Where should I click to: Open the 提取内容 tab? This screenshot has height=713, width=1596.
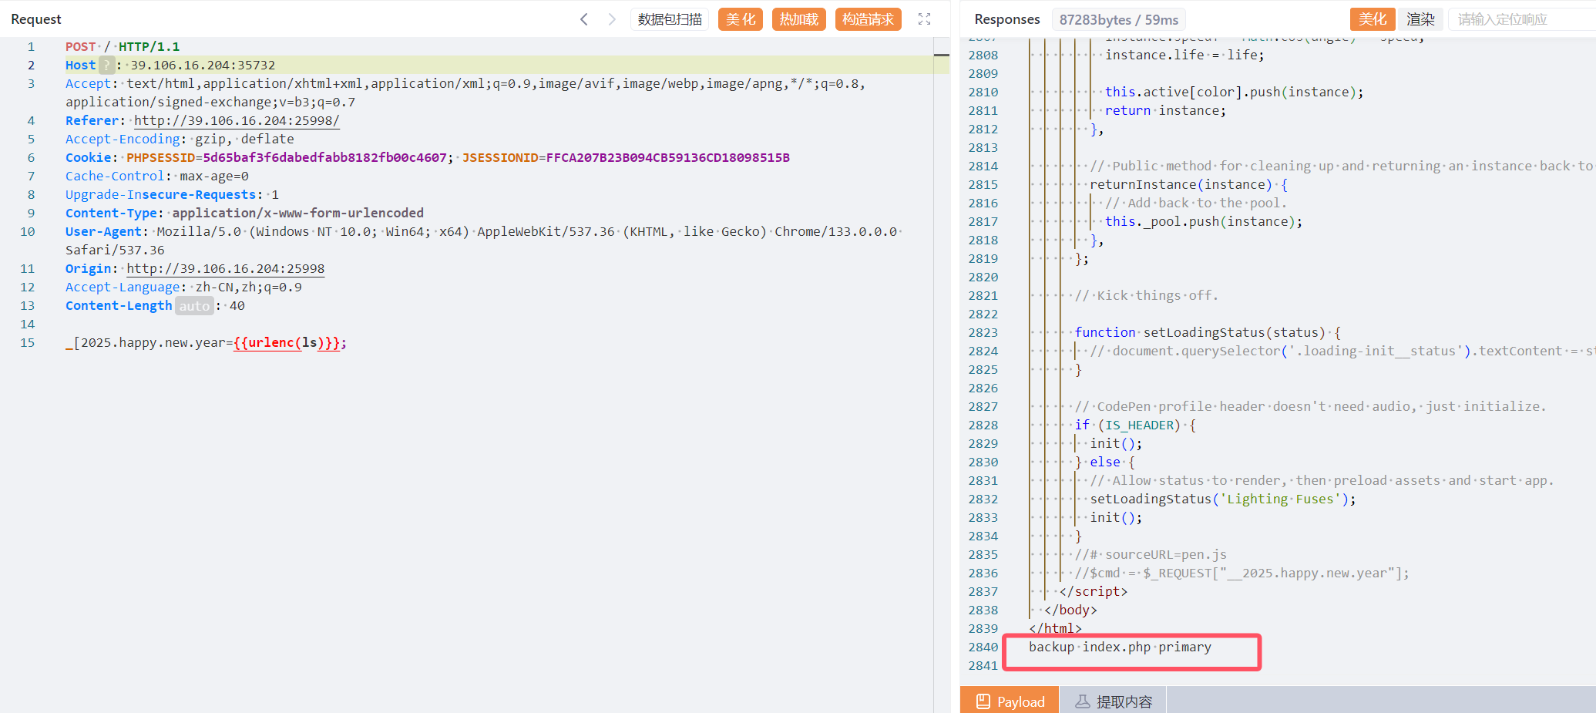click(x=1113, y=701)
